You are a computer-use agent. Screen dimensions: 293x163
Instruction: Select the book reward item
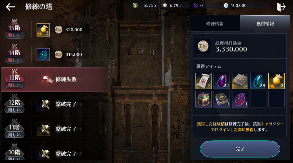(x=222, y=99)
